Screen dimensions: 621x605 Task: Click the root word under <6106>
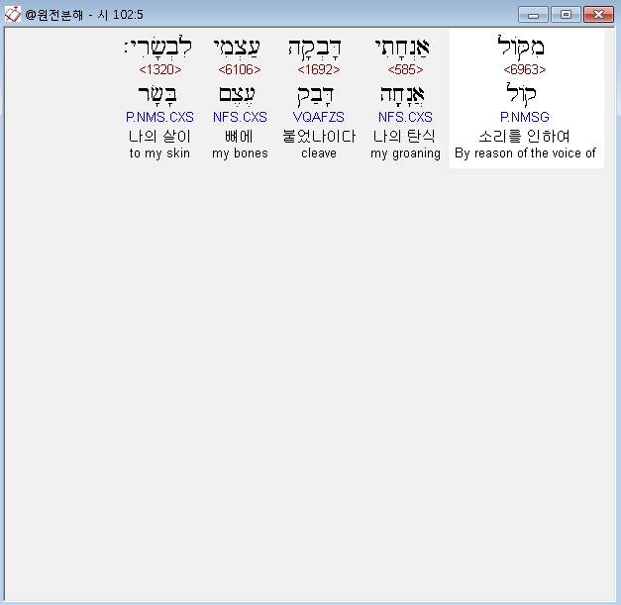(237, 95)
